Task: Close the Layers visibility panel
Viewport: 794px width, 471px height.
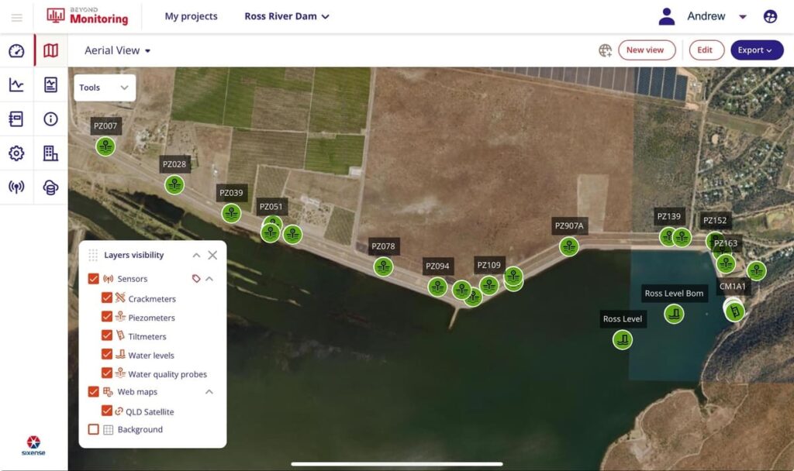Action: pos(212,255)
